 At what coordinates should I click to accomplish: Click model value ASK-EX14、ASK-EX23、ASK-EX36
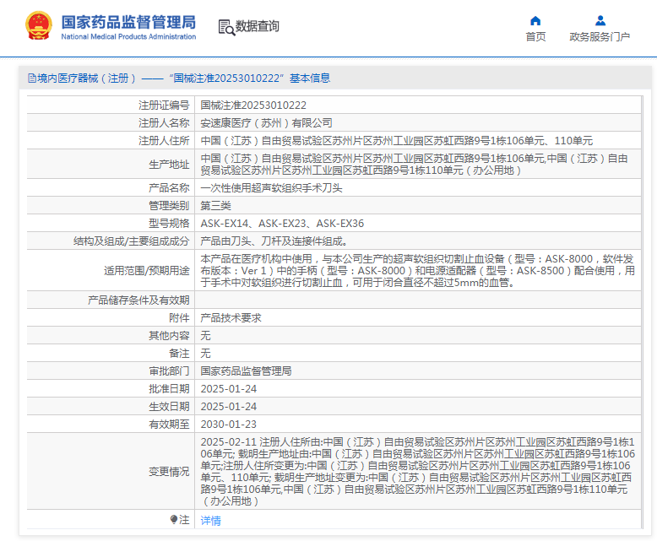pos(282,223)
